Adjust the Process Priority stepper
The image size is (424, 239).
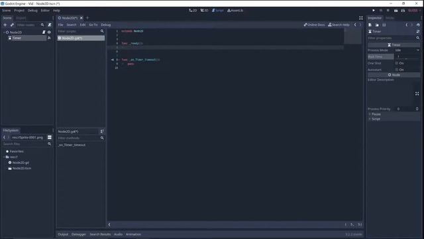(x=417, y=109)
